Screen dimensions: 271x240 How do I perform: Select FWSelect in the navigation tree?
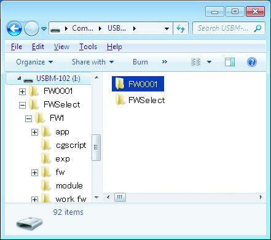pyautogui.click(x=62, y=104)
